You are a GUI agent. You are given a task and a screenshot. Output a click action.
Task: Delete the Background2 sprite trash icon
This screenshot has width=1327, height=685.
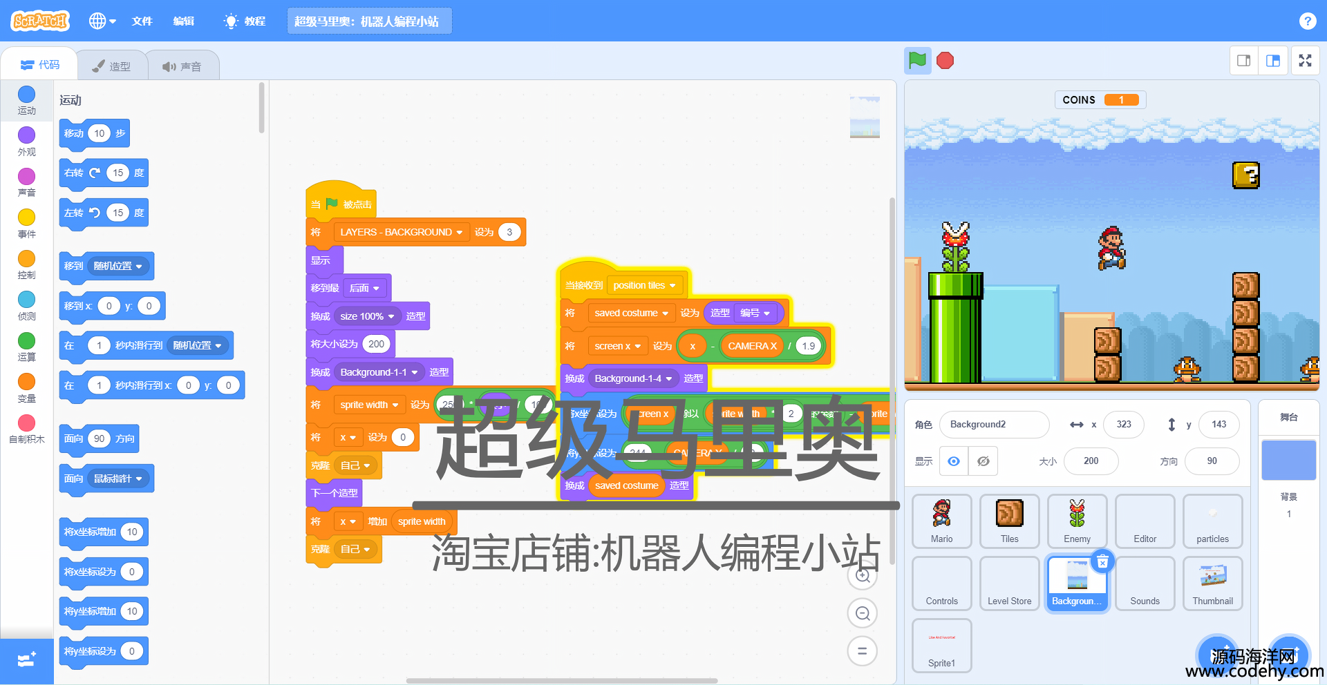(1102, 561)
